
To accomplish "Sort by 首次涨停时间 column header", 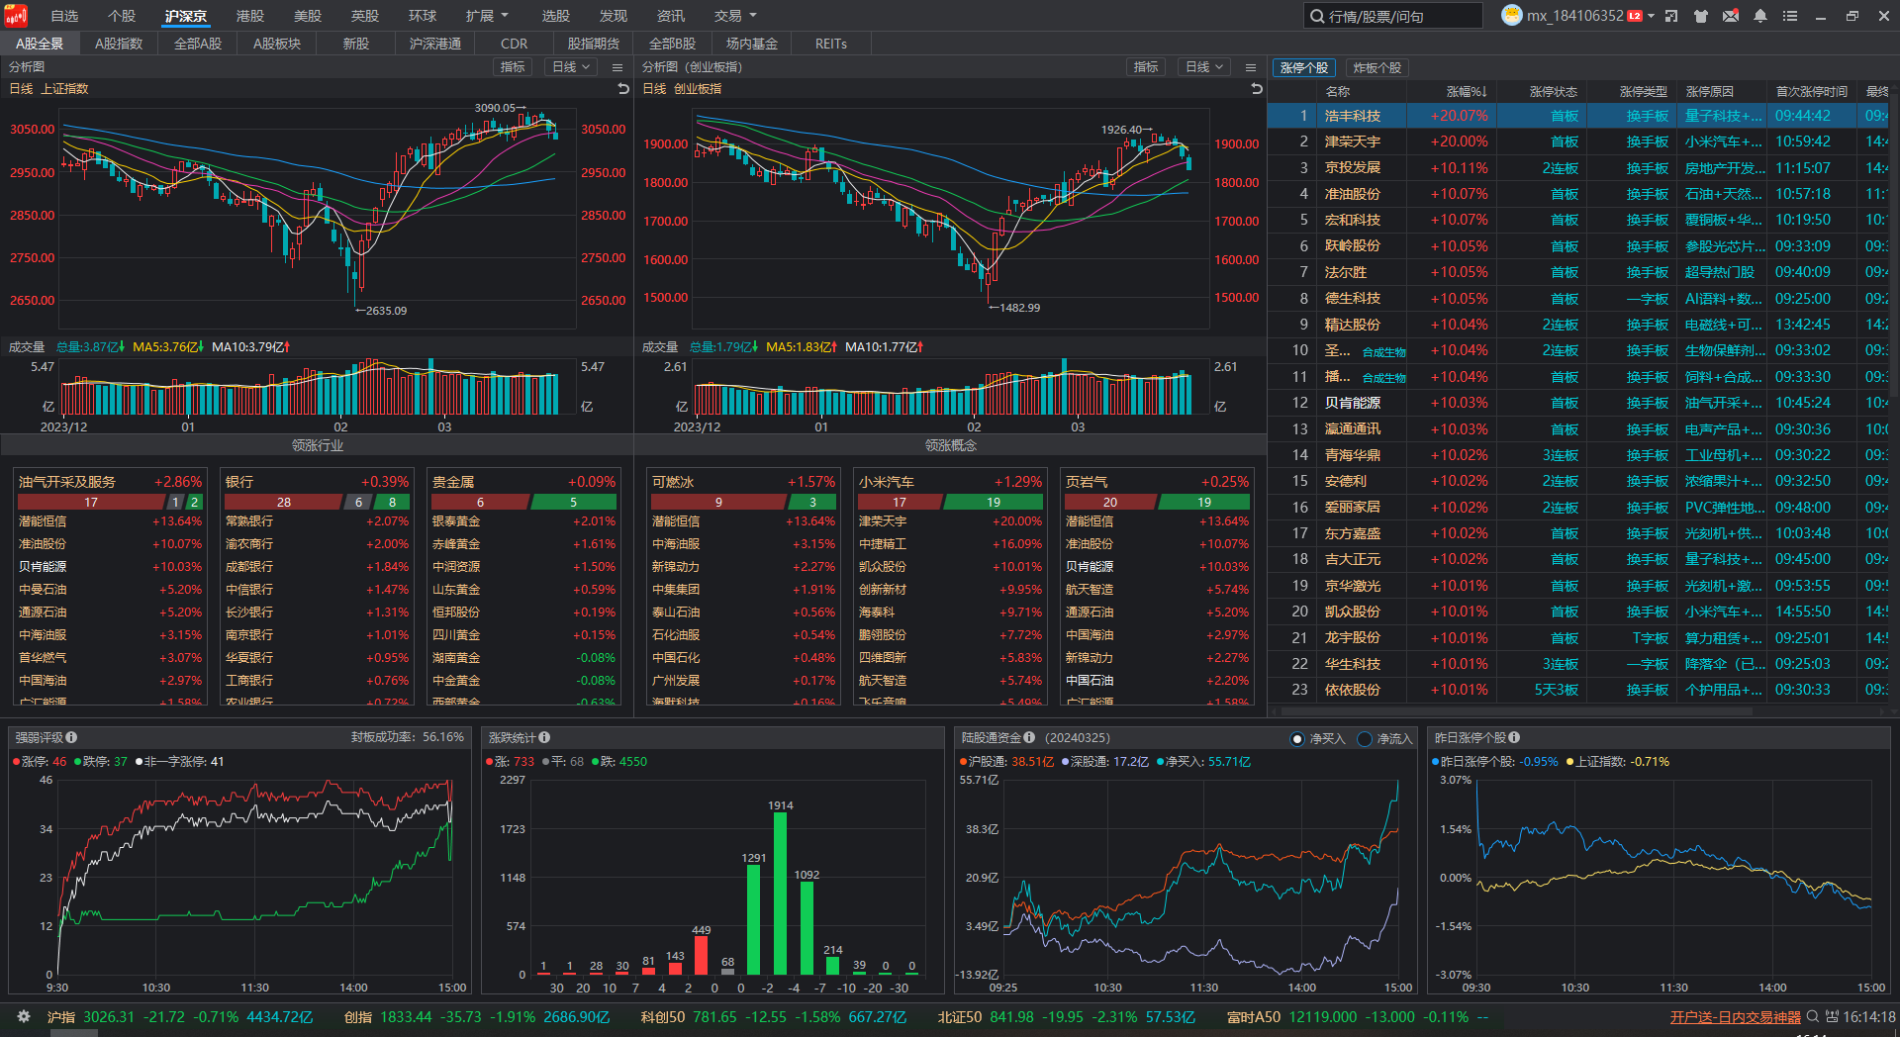I will pos(1811,91).
